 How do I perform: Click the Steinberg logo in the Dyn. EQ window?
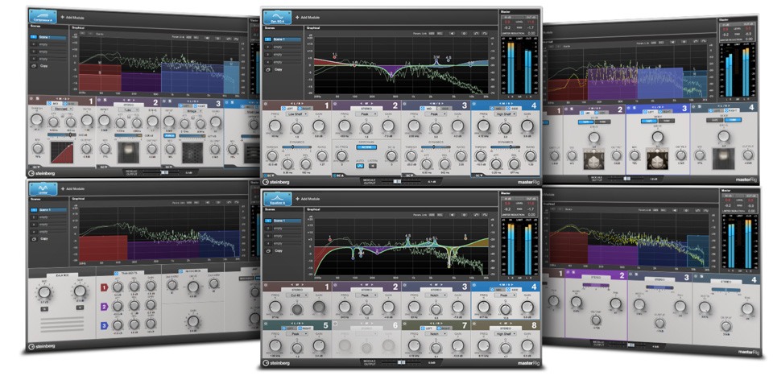coord(277,182)
